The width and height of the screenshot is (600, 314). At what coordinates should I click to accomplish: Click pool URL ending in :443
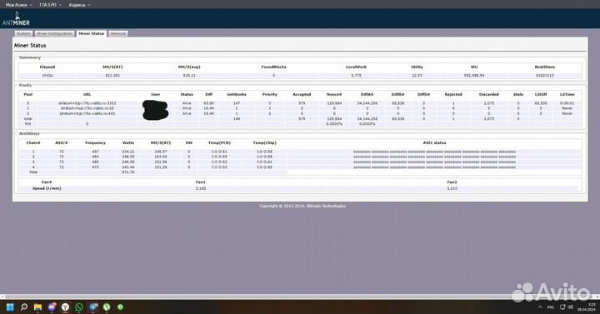pos(87,113)
